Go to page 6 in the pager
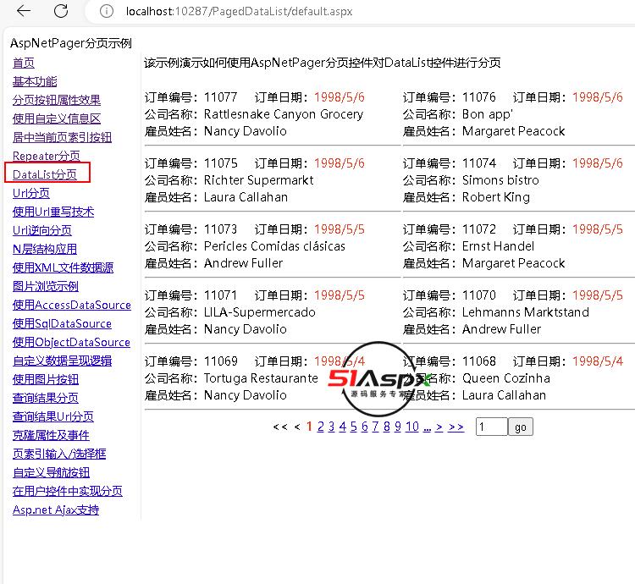 point(364,427)
